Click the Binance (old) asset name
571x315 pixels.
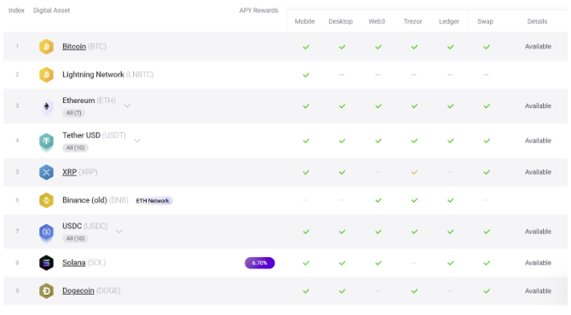84,200
